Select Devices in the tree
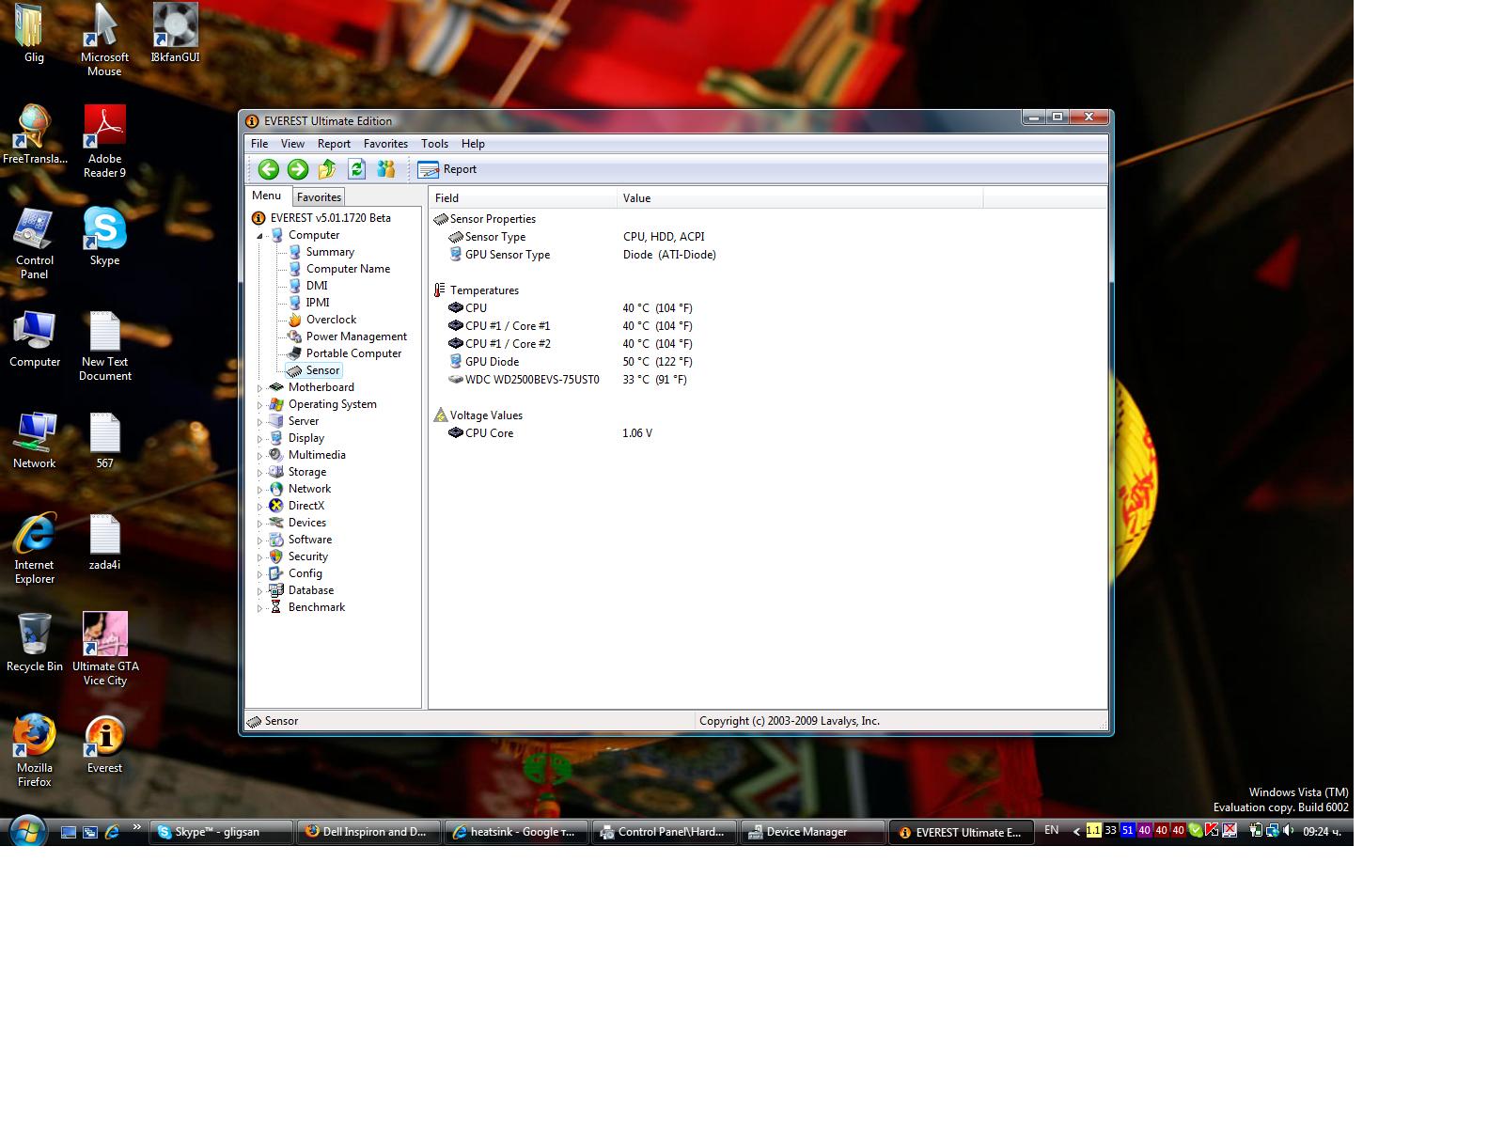The height and width of the screenshot is (1128, 1504). (x=307, y=523)
